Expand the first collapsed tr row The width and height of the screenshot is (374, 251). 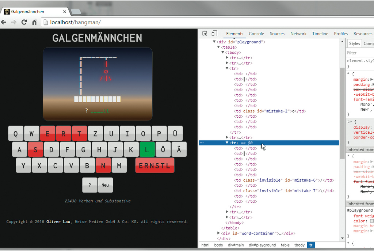pyautogui.click(x=227, y=57)
